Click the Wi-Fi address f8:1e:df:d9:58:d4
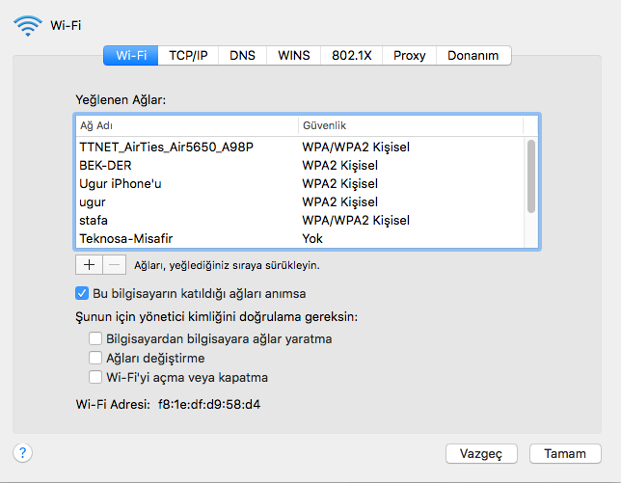The width and height of the screenshot is (621, 483). click(x=209, y=404)
